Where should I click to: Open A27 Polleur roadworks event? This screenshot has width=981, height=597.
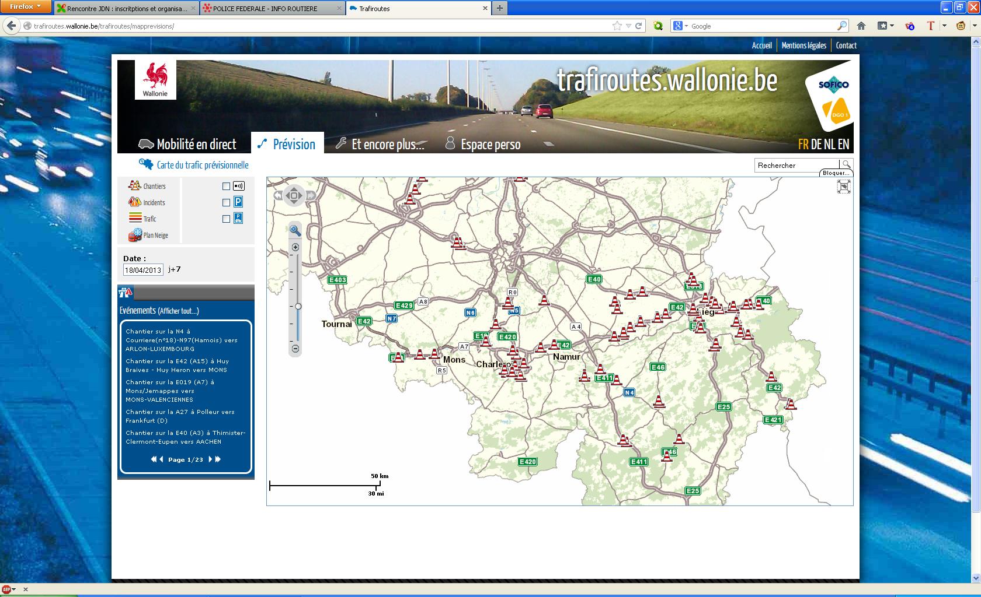tap(180, 416)
